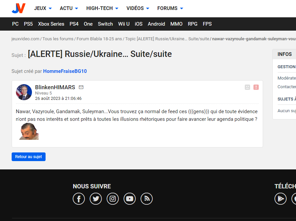Screen dimensions: 296x221
Task: Send private message via envelope icon
Action: pyautogui.click(x=81, y=87)
